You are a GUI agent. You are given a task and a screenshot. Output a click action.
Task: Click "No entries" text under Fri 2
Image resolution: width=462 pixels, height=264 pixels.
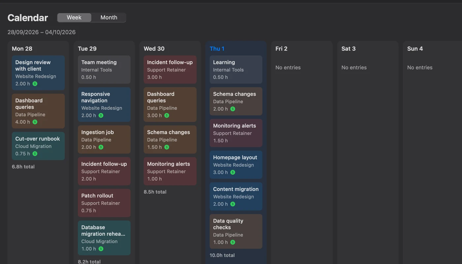[288, 67]
